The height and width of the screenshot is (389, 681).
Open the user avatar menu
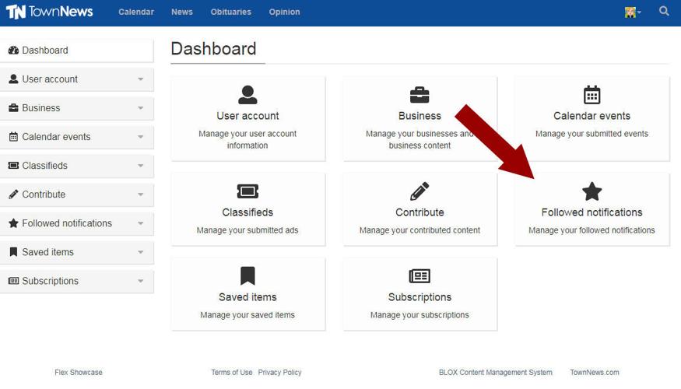click(x=632, y=12)
